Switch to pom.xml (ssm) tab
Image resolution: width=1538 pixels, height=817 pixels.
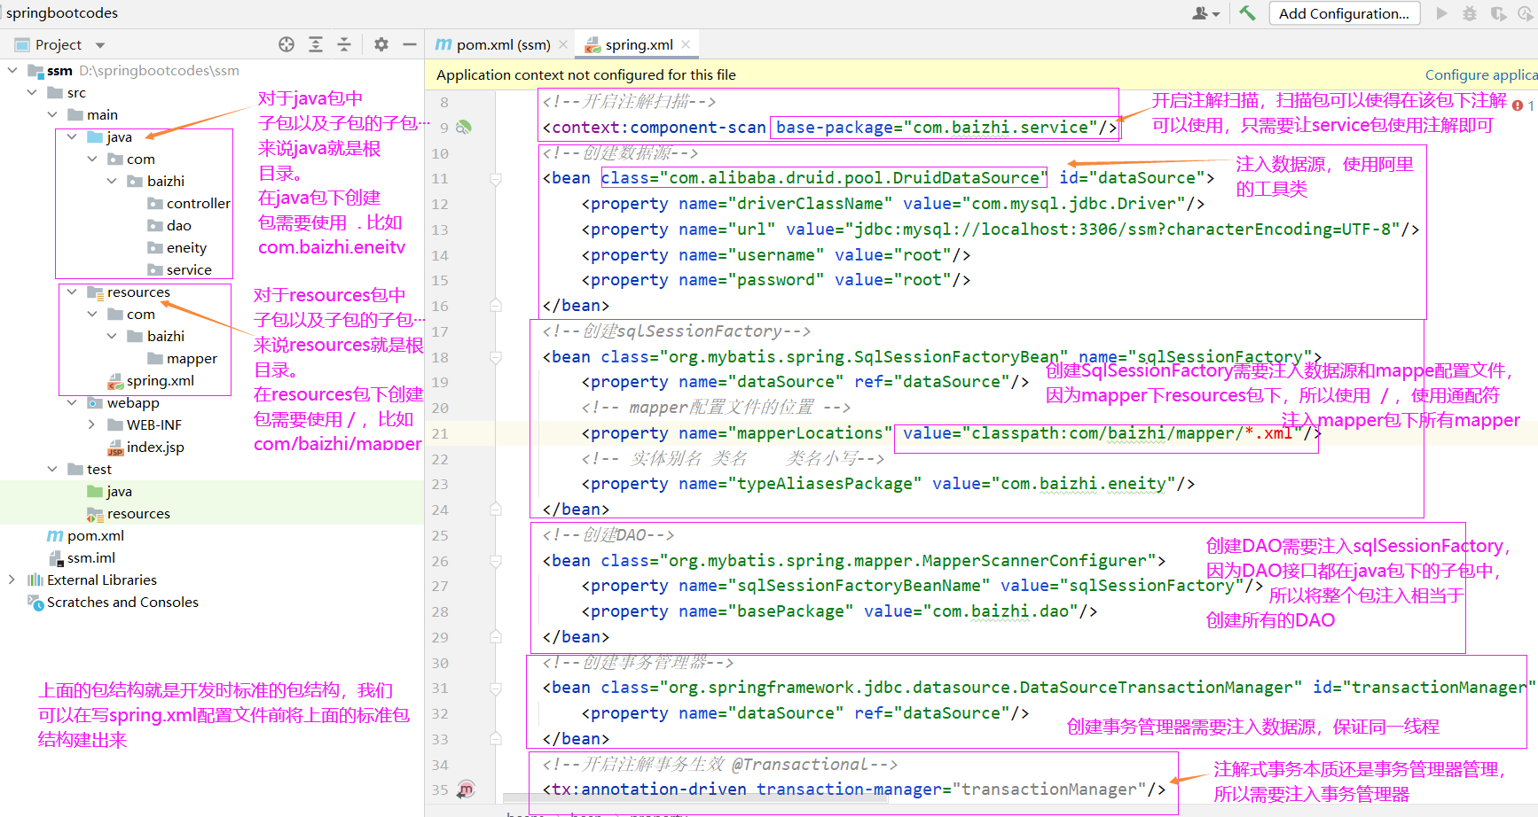tap(502, 44)
